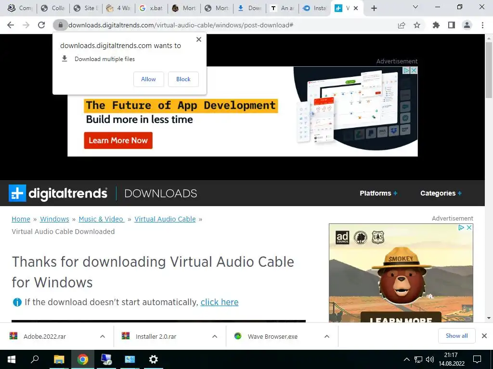Open Windows taskbar search

35,359
